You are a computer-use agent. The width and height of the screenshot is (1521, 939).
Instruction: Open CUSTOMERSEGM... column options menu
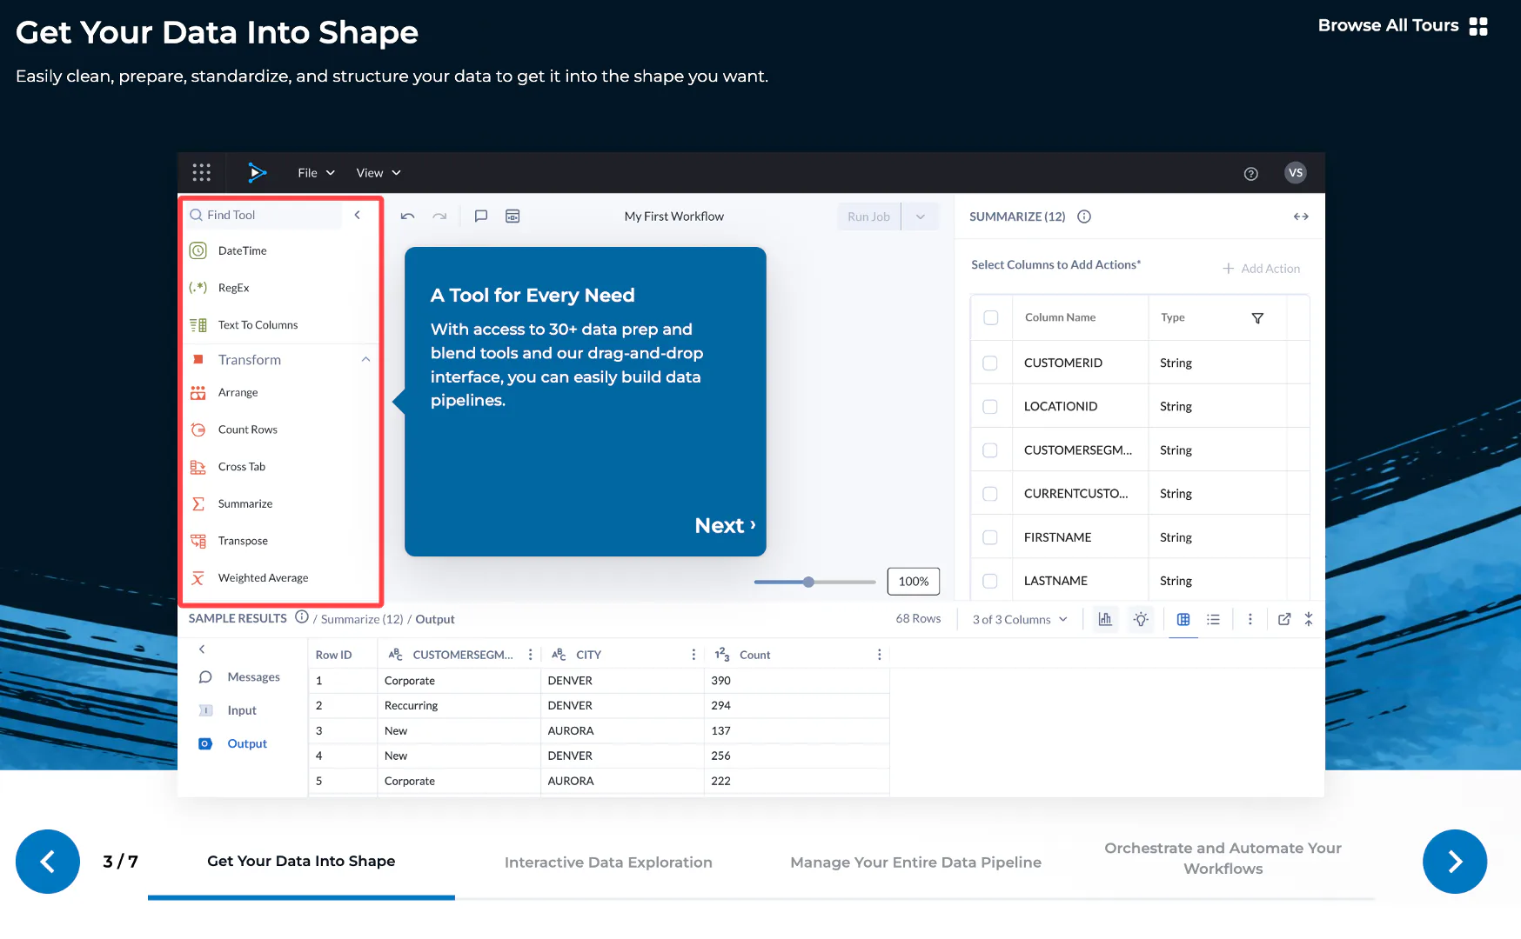(530, 655)
